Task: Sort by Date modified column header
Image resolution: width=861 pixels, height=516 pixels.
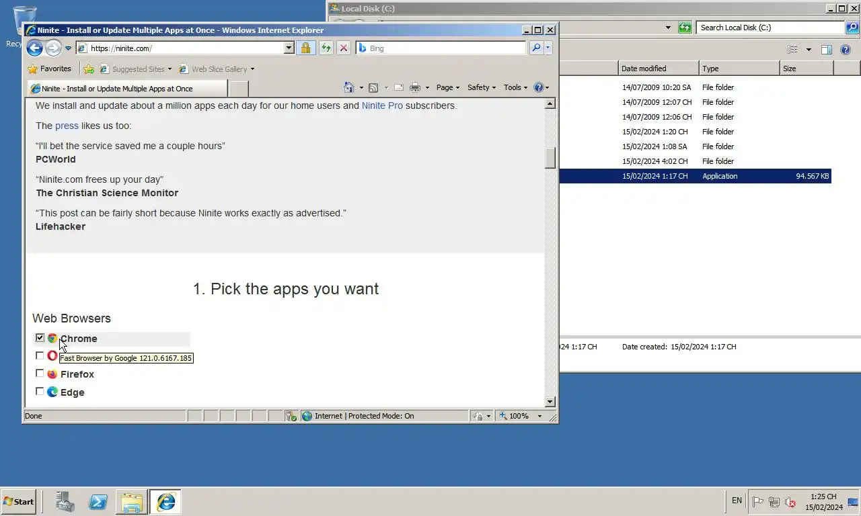Action: pos(659,69)
